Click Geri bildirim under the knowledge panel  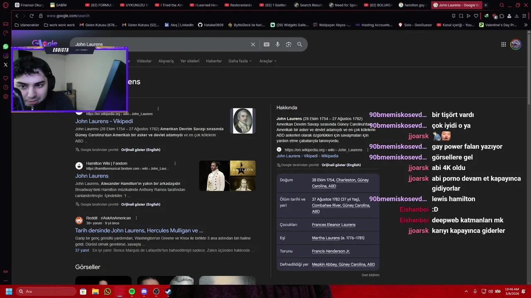(370, 275)
